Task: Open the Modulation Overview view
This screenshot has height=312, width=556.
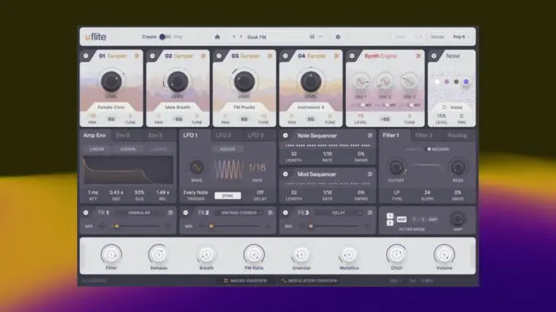Action: 309,281
